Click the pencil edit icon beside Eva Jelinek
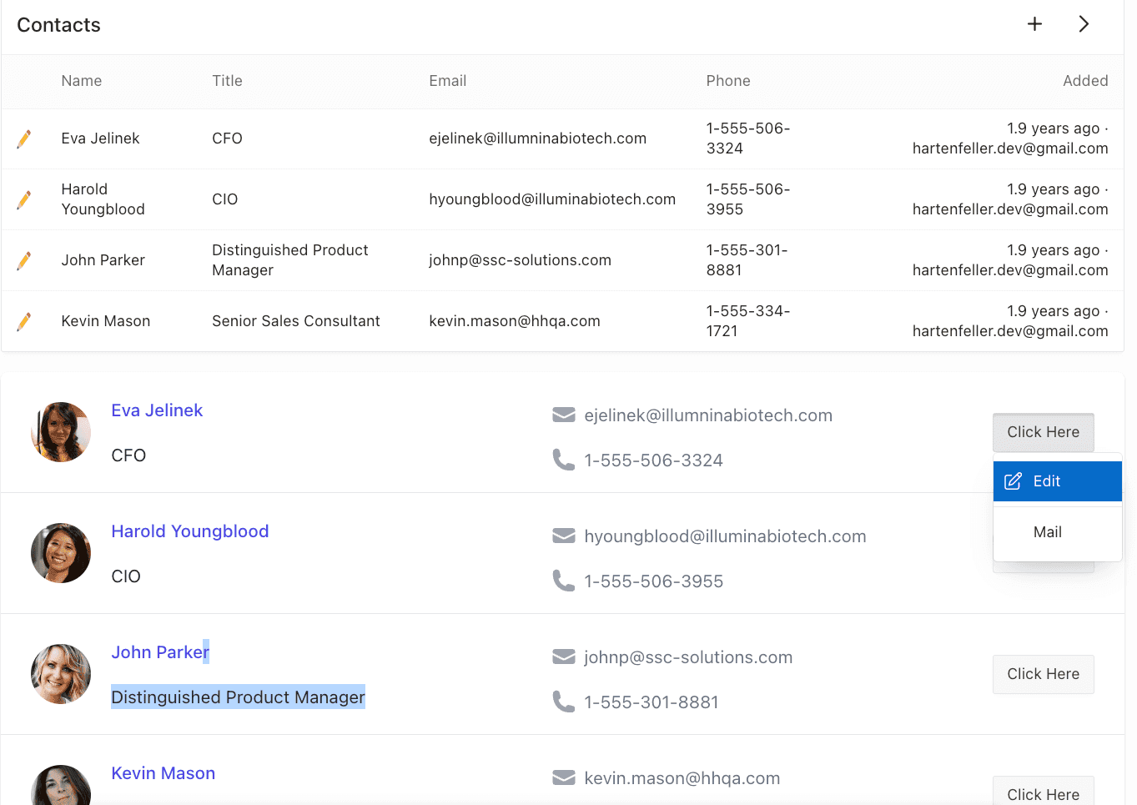Viewport: 1137px width, 805px height. point(25,138)
